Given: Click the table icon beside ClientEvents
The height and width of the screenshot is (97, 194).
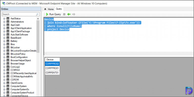Looking at the screenshot, I should 8,83.
